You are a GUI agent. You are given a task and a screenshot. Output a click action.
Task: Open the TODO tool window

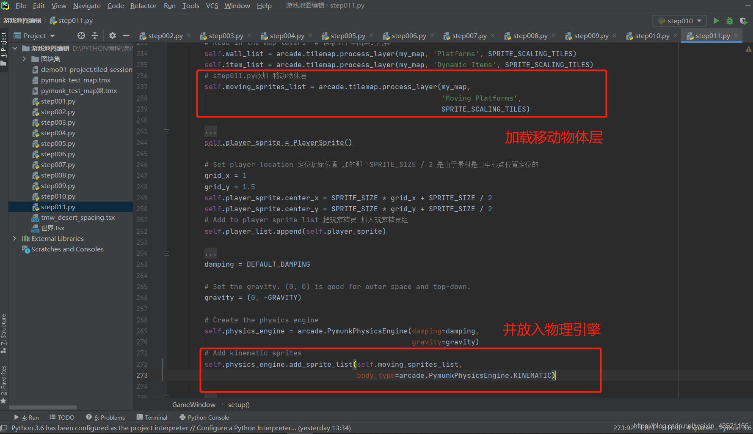pyautogui.click(x=62, y=417)
